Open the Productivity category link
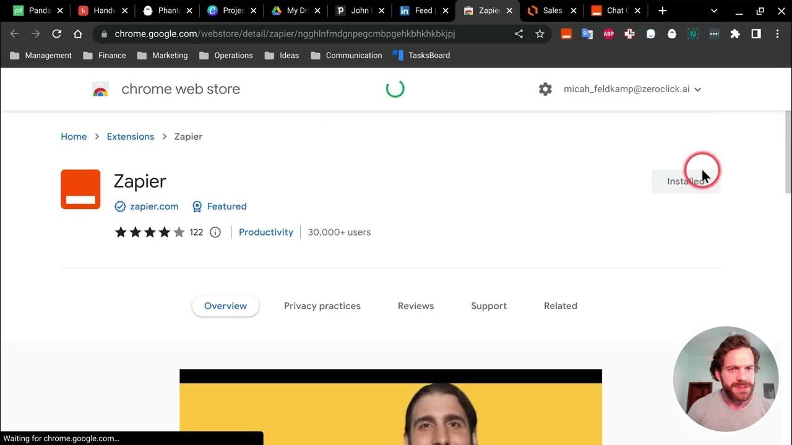Screen dimensions: 792x445 coord(266,232)
